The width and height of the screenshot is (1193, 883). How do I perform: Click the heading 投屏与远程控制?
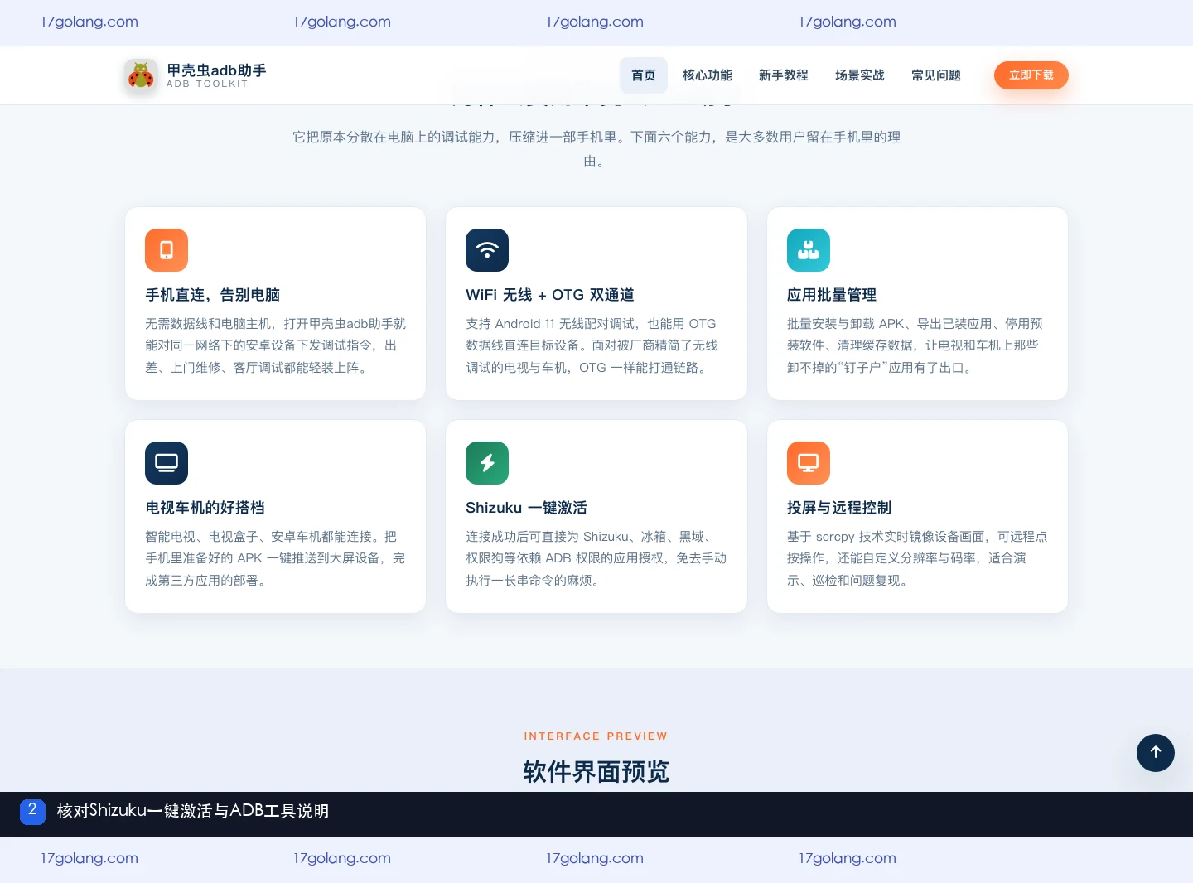click(x=839, y=508)
